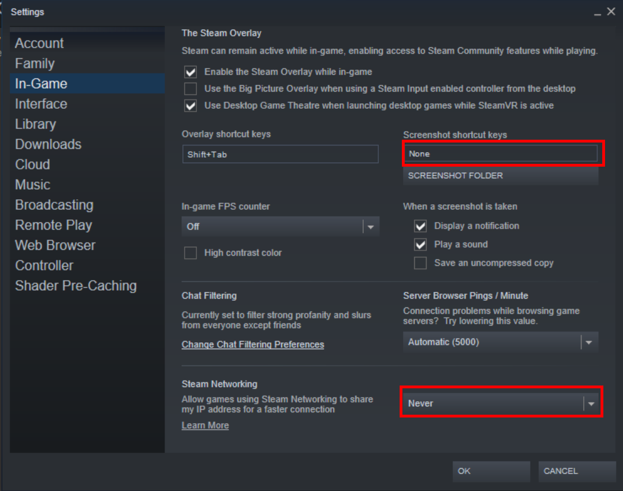623x491 pixels.
Task: Click the Overlay shortcut keys field
Action: click(x=281, y=154)
